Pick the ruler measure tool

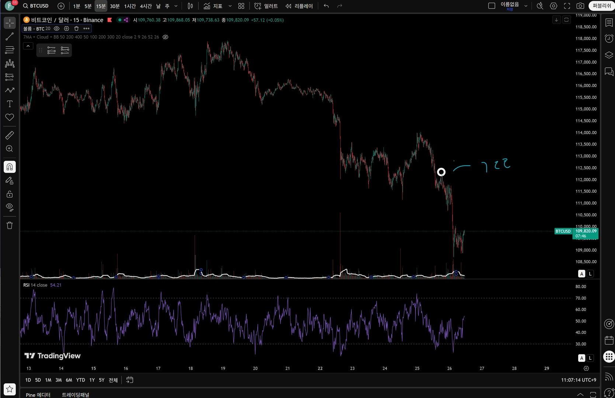[x=10, y=135]
